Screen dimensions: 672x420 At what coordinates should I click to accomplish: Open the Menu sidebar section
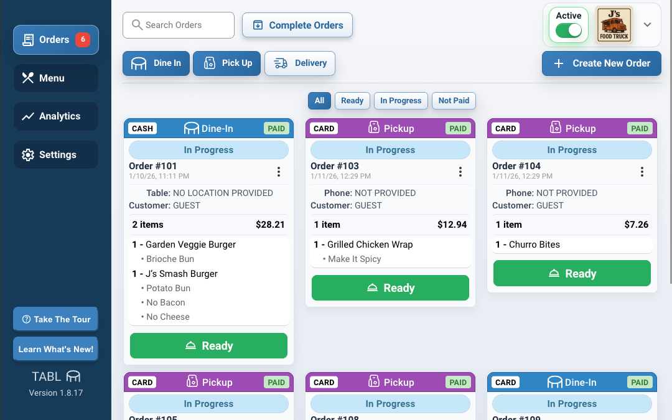tap(55, 78)
